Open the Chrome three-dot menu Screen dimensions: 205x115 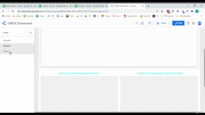coord(202,11)
